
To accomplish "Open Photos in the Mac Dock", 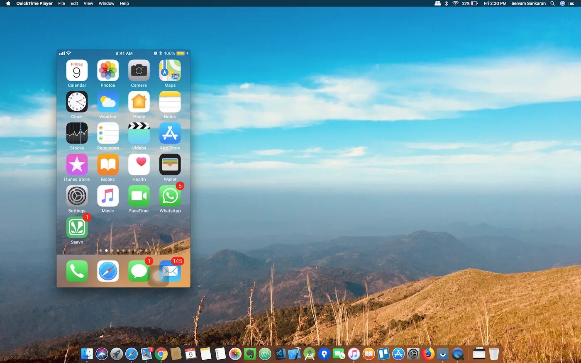I will pyautogui.click(x=235, y=353).
